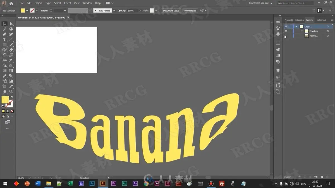
Task: Collapse Layer 1 contents
Action: pyautogui.click(x=296, y=26)
